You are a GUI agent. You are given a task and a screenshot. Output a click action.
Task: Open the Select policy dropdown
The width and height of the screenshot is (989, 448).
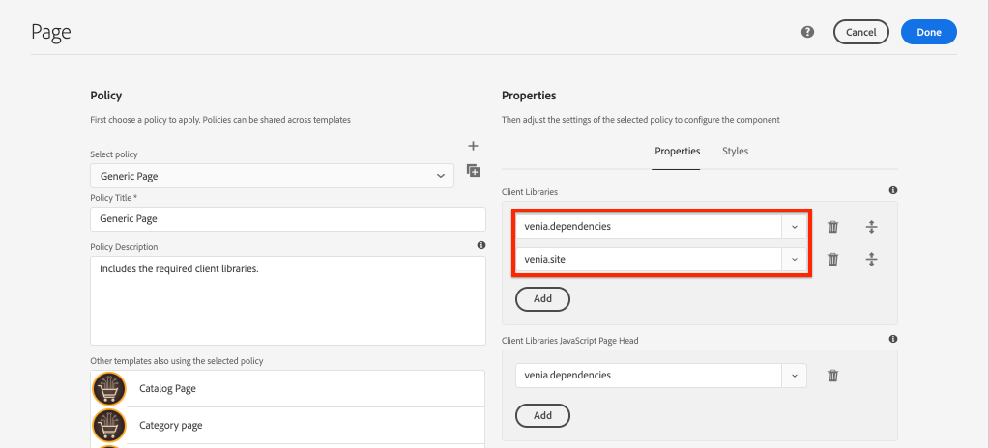pos(272,176)
